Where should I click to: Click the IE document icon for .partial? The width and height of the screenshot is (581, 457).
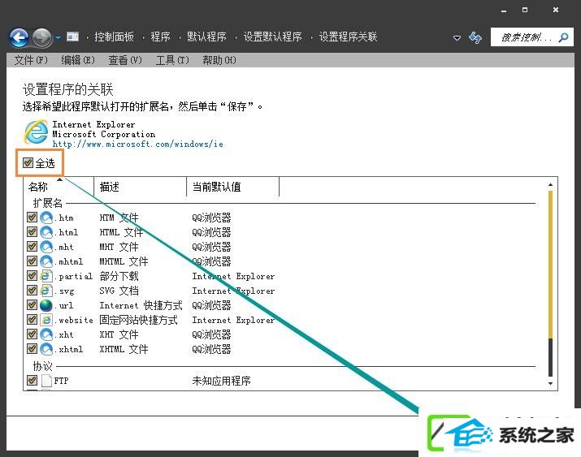46,276
